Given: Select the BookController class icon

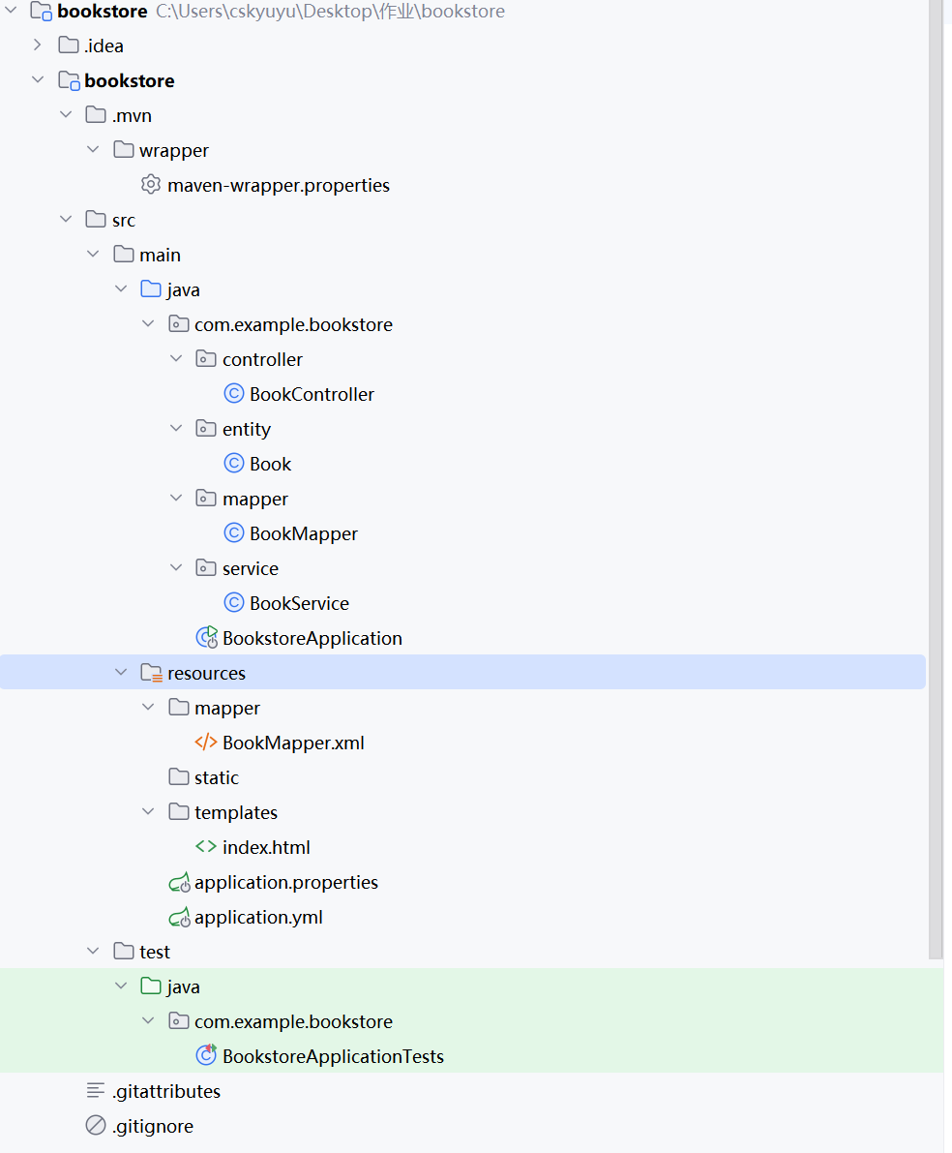Looking at the screenshot, I should click(x=234, y=394).
